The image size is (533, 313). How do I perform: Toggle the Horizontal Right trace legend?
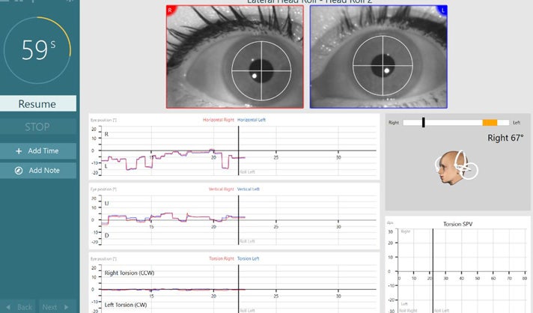click(x=219, y=120)
